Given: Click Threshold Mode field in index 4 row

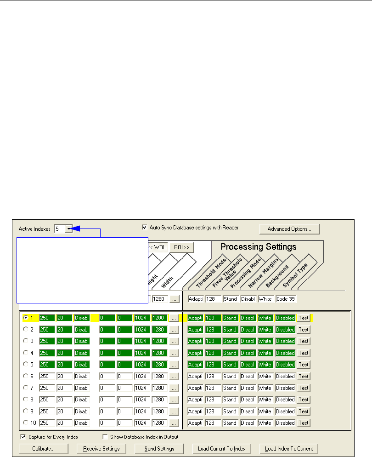Looking at the screenshot, I should (x=195, y=353).
